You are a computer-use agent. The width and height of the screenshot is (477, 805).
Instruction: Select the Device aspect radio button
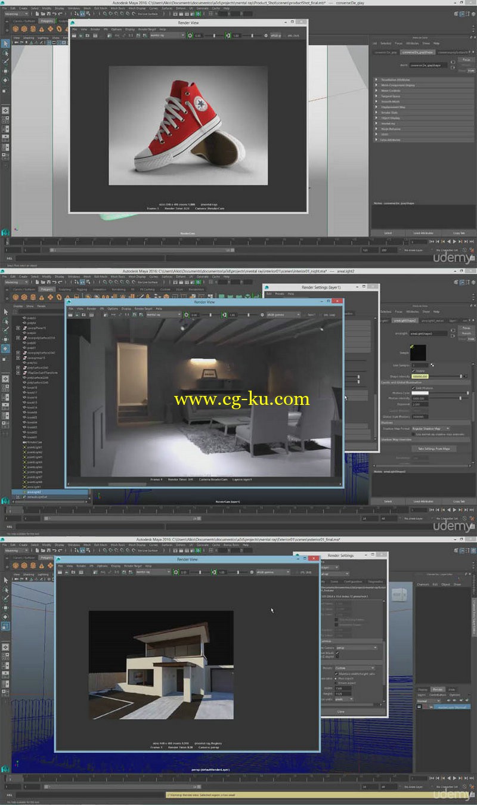337,683
